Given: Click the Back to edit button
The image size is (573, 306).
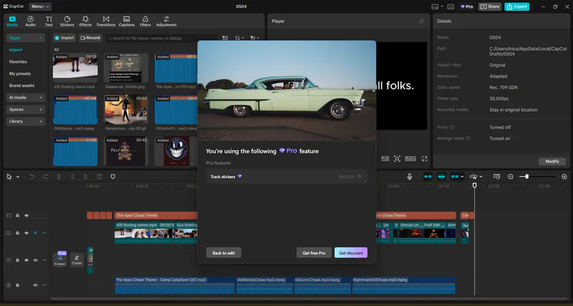Looking at the screenshot, I should (x=223, y=253).
